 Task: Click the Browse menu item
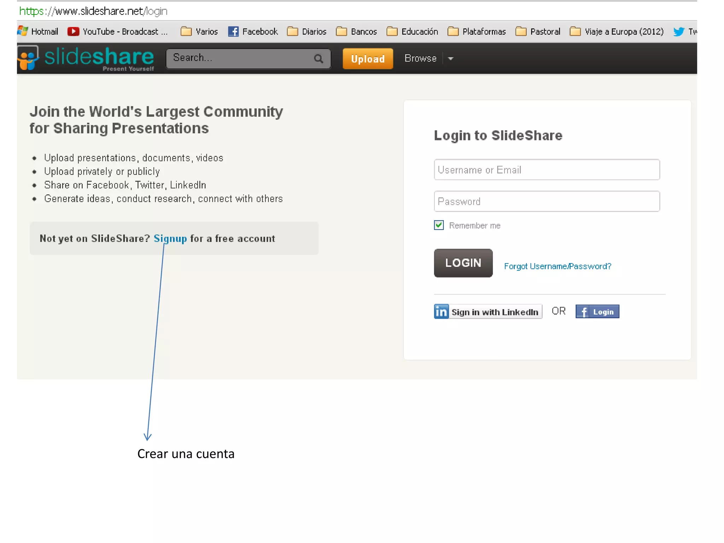point(420,58)
